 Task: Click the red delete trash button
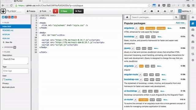click(55, 11)
